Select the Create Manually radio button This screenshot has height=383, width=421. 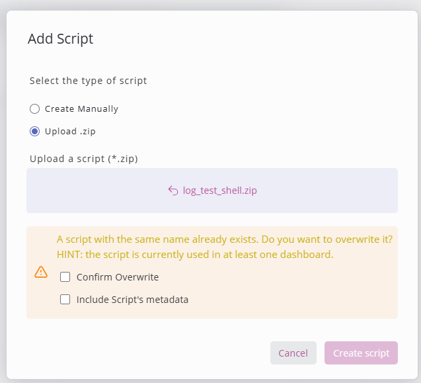[35, 108]
